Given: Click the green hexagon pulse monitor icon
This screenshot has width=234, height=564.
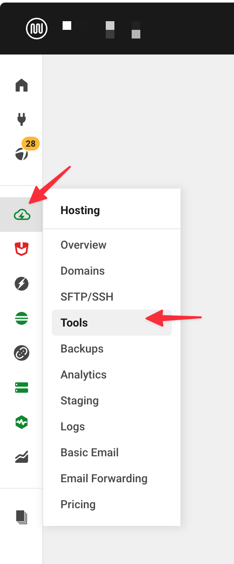Looking at the screenshot, I should coord(22,422).
